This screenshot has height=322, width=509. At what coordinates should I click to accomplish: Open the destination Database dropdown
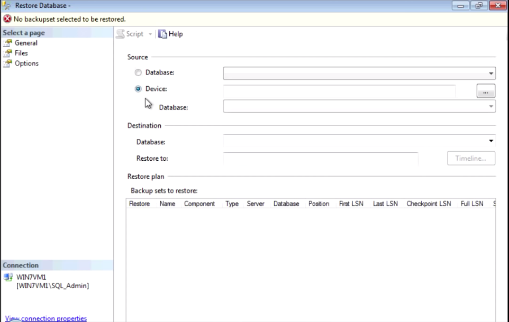pyautogui.click(x=492, y=141)
